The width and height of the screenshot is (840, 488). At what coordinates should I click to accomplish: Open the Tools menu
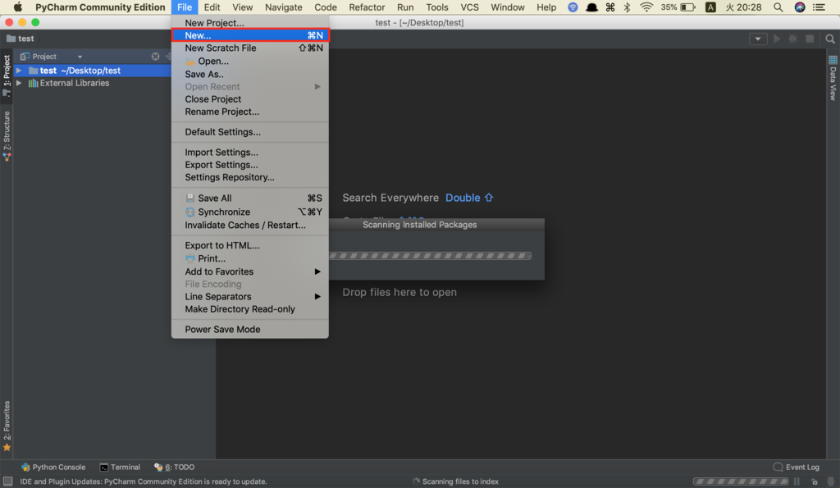pyautogui.click(x=437, y=7)
